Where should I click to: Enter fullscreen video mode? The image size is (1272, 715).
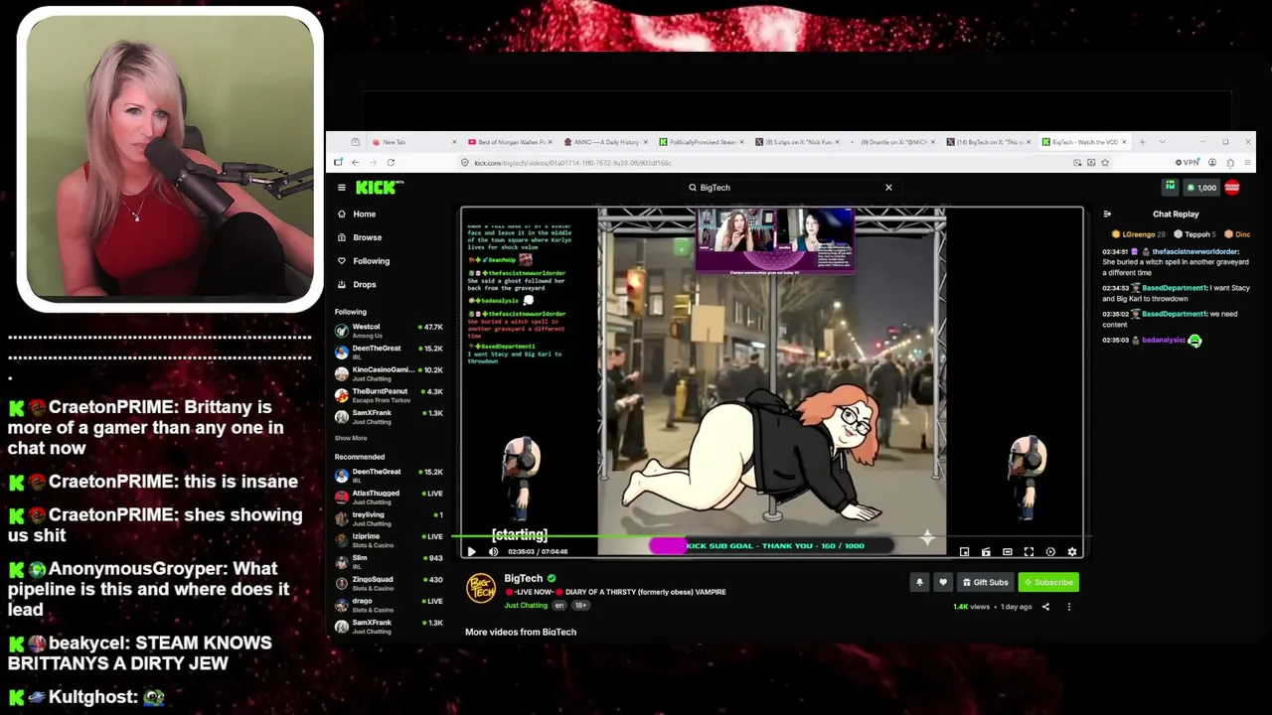tap(1029, 552)
